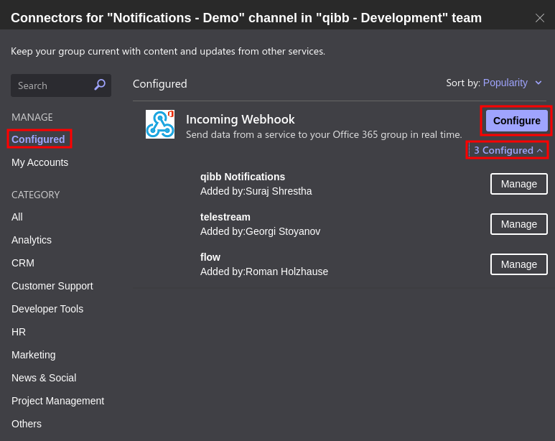Click the Incoming Webhook title

[x=241, y=119]
